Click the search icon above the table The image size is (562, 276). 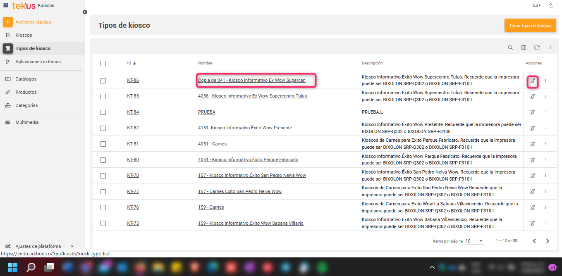[x=510, y=48]
